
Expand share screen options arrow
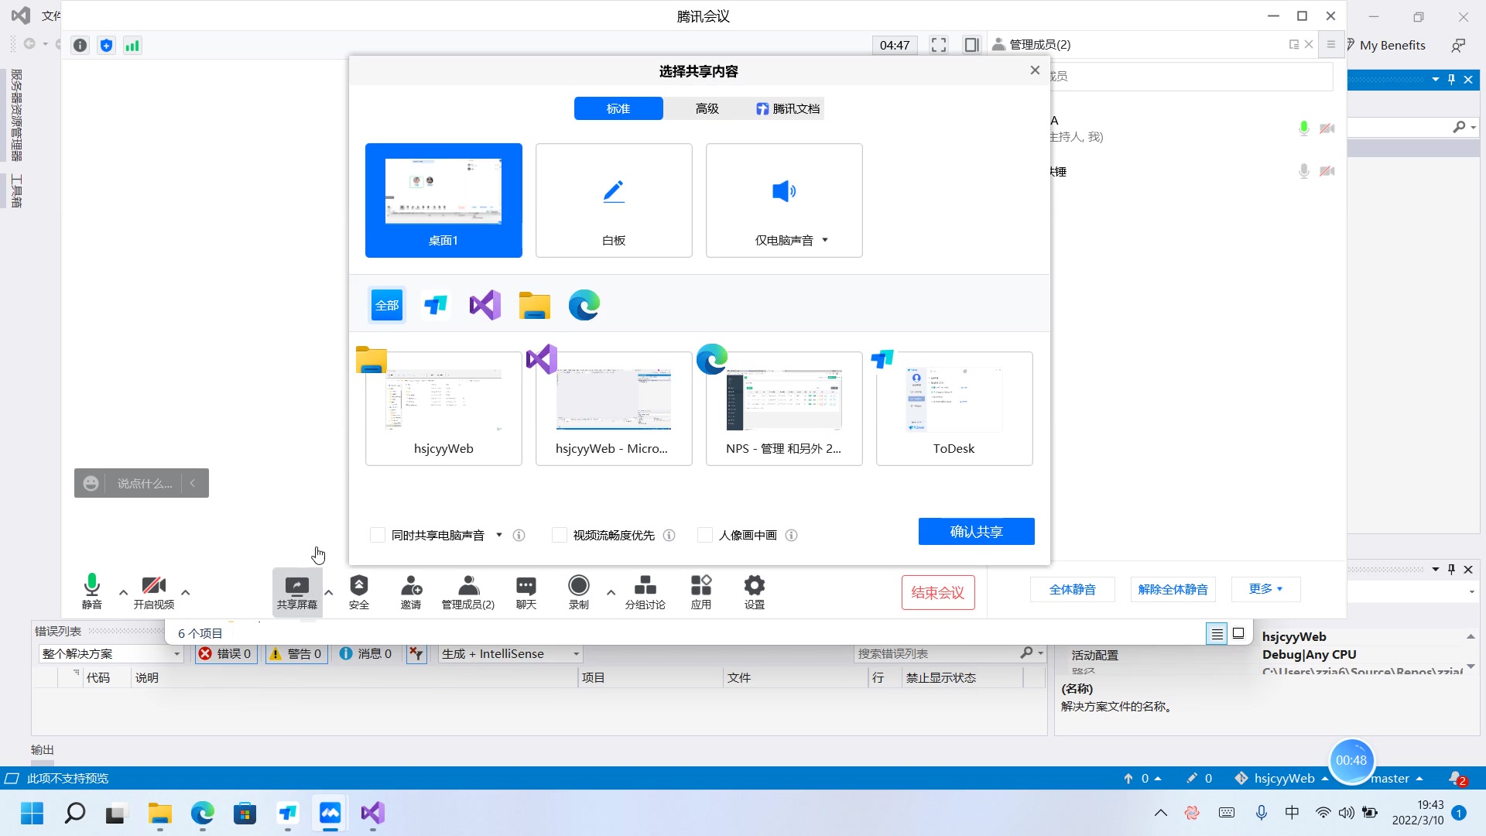(x=329, y=592)
